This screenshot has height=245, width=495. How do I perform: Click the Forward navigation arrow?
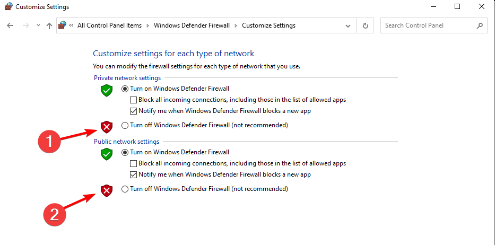tap(24, 25)
